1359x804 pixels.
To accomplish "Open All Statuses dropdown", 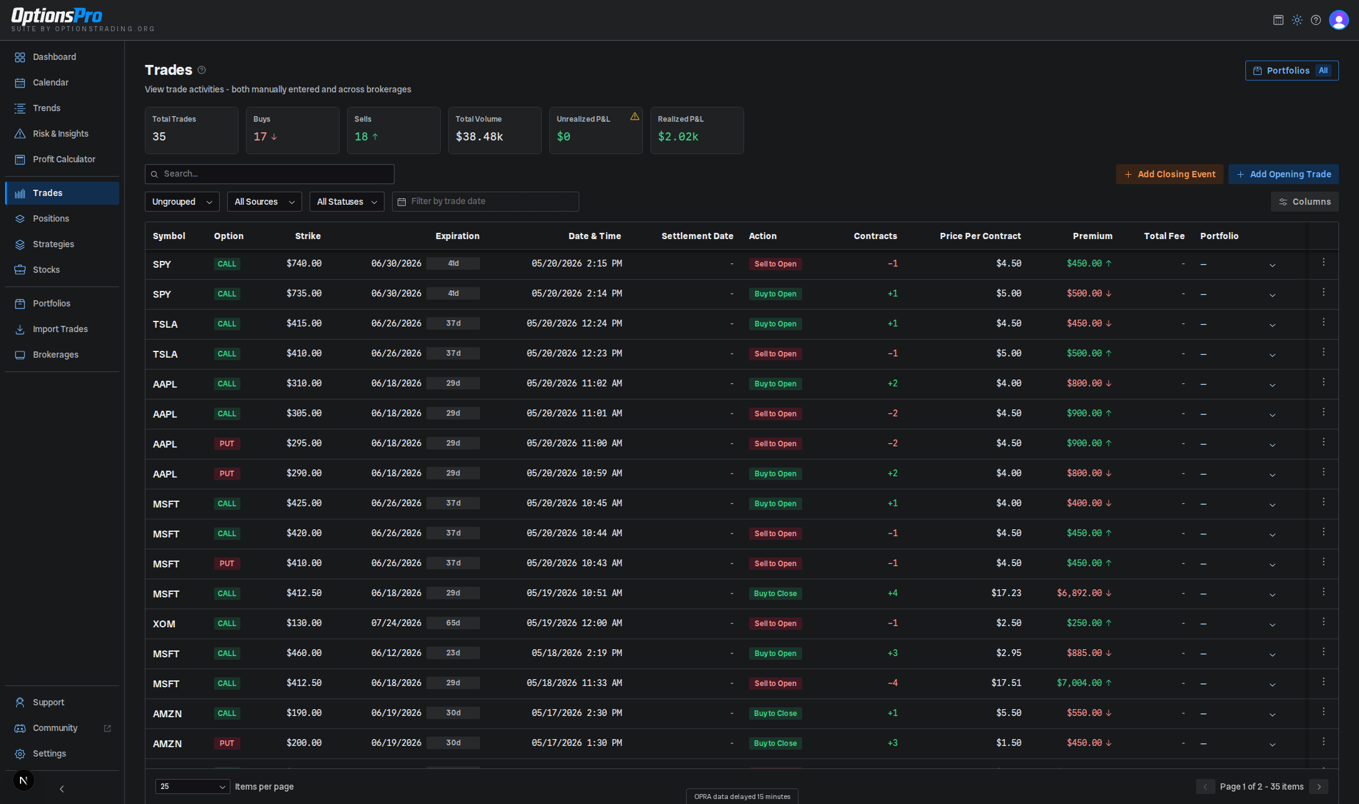I will (347, 202).
